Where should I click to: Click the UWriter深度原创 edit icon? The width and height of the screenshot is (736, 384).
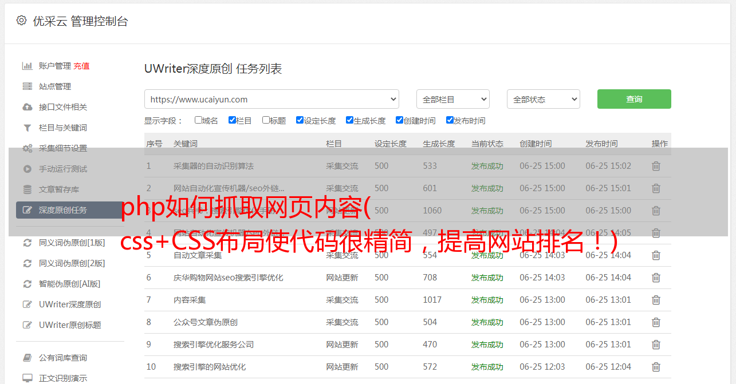coord(27,304)
